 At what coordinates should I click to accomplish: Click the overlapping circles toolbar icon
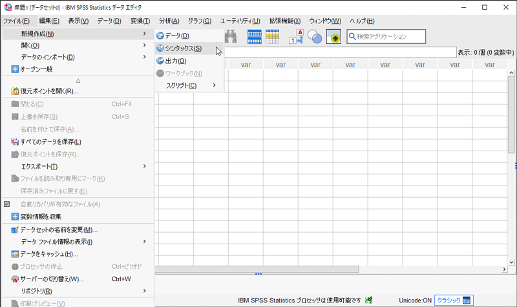point(314,37)
